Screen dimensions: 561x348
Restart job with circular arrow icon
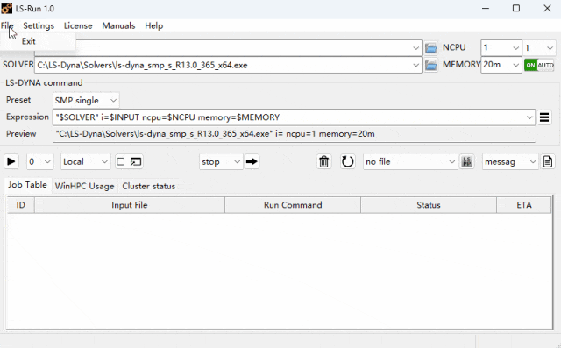point(347,161)
